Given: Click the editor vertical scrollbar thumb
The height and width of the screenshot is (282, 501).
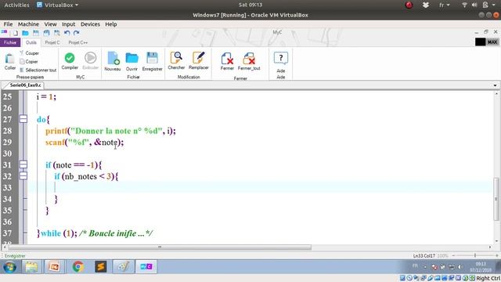Looking at the screenshot, I should pos(496,198).
